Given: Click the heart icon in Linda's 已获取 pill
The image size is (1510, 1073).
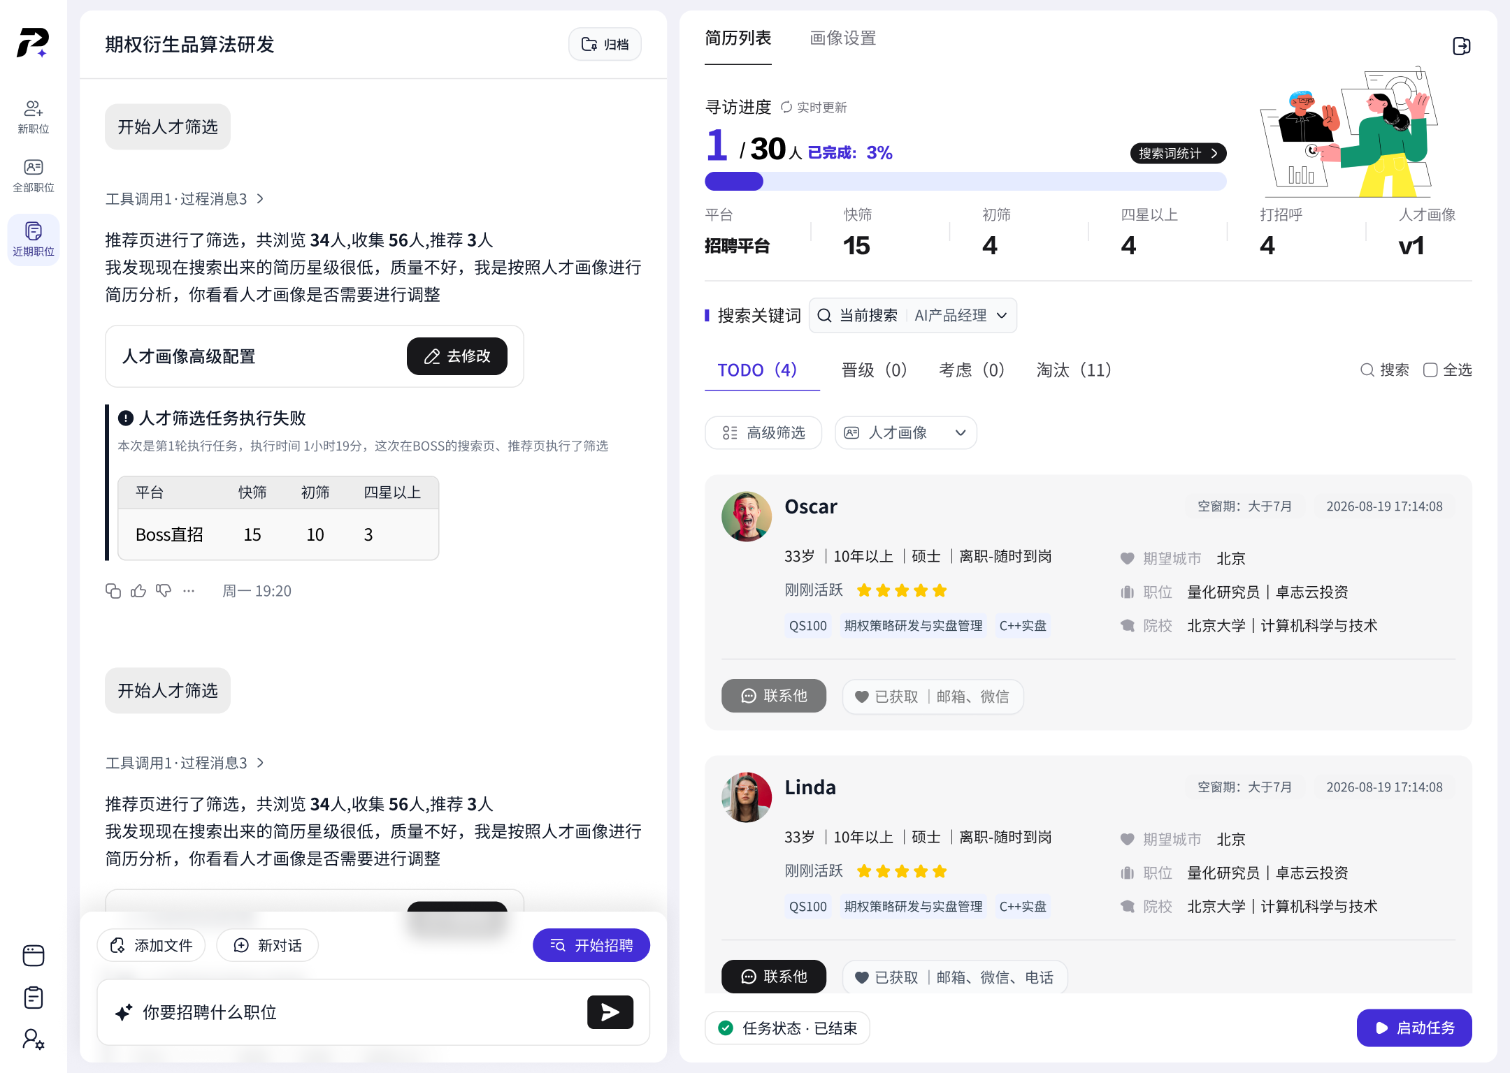Looking at the screenshot, I should coord(862,977).
